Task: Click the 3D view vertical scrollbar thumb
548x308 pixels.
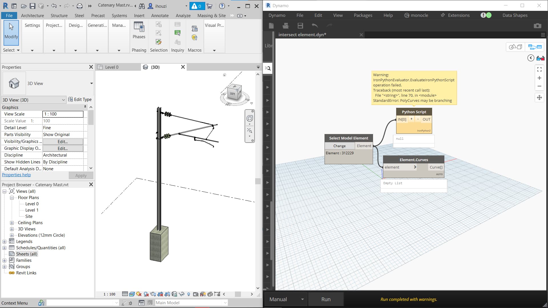Action: [x=258, y=181]
